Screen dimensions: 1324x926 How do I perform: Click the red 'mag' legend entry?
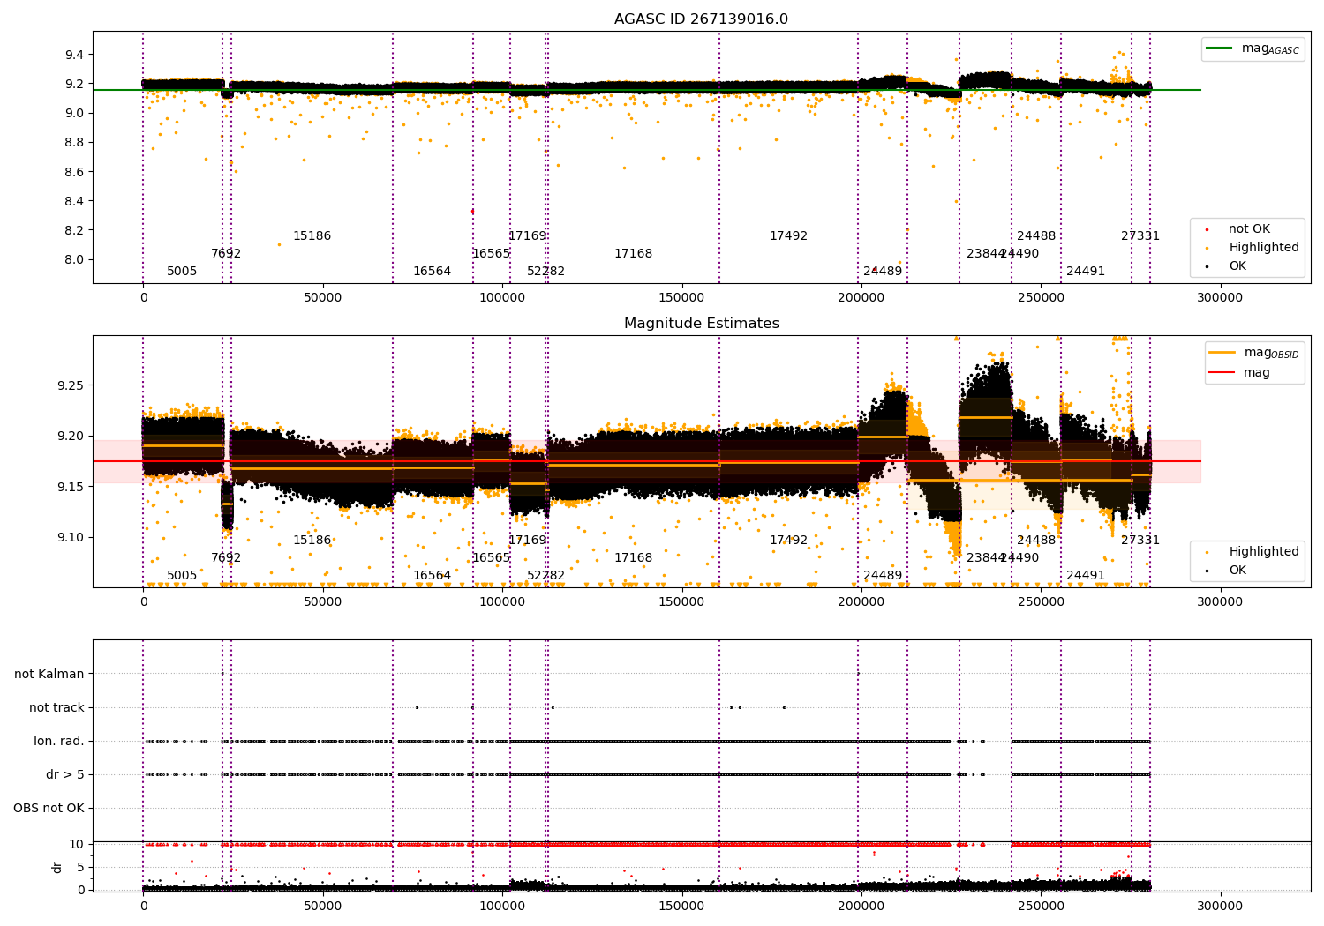click(1240, 372)
